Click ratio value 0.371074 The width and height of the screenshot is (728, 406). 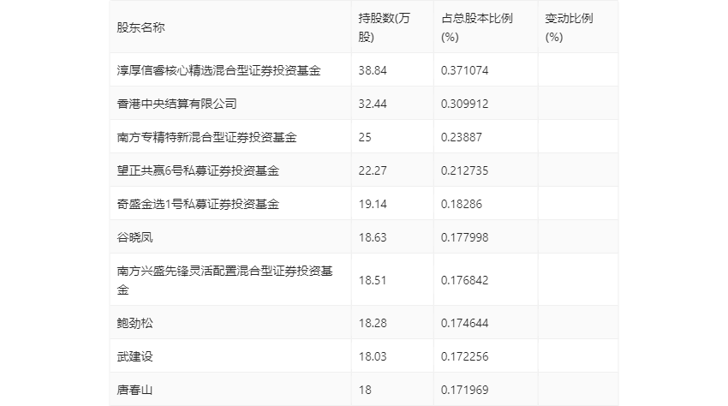(x=465, y=70)
